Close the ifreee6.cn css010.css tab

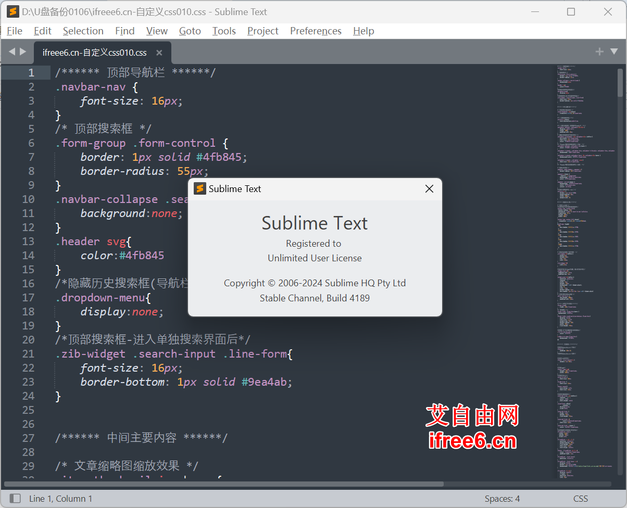159,53
